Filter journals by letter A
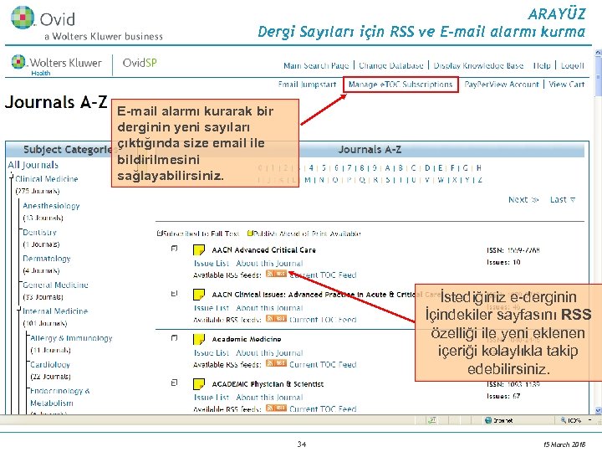This screenshot has height=452, width=602. pos(387,168)
